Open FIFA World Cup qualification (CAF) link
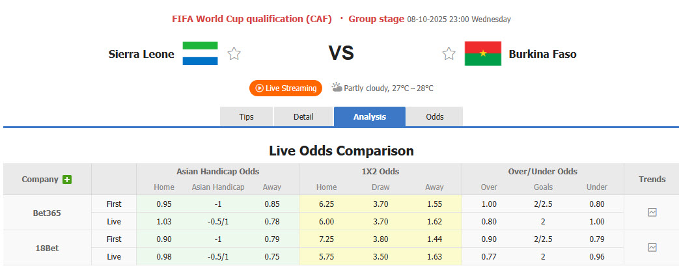The image size is (679, 268). 252,19
